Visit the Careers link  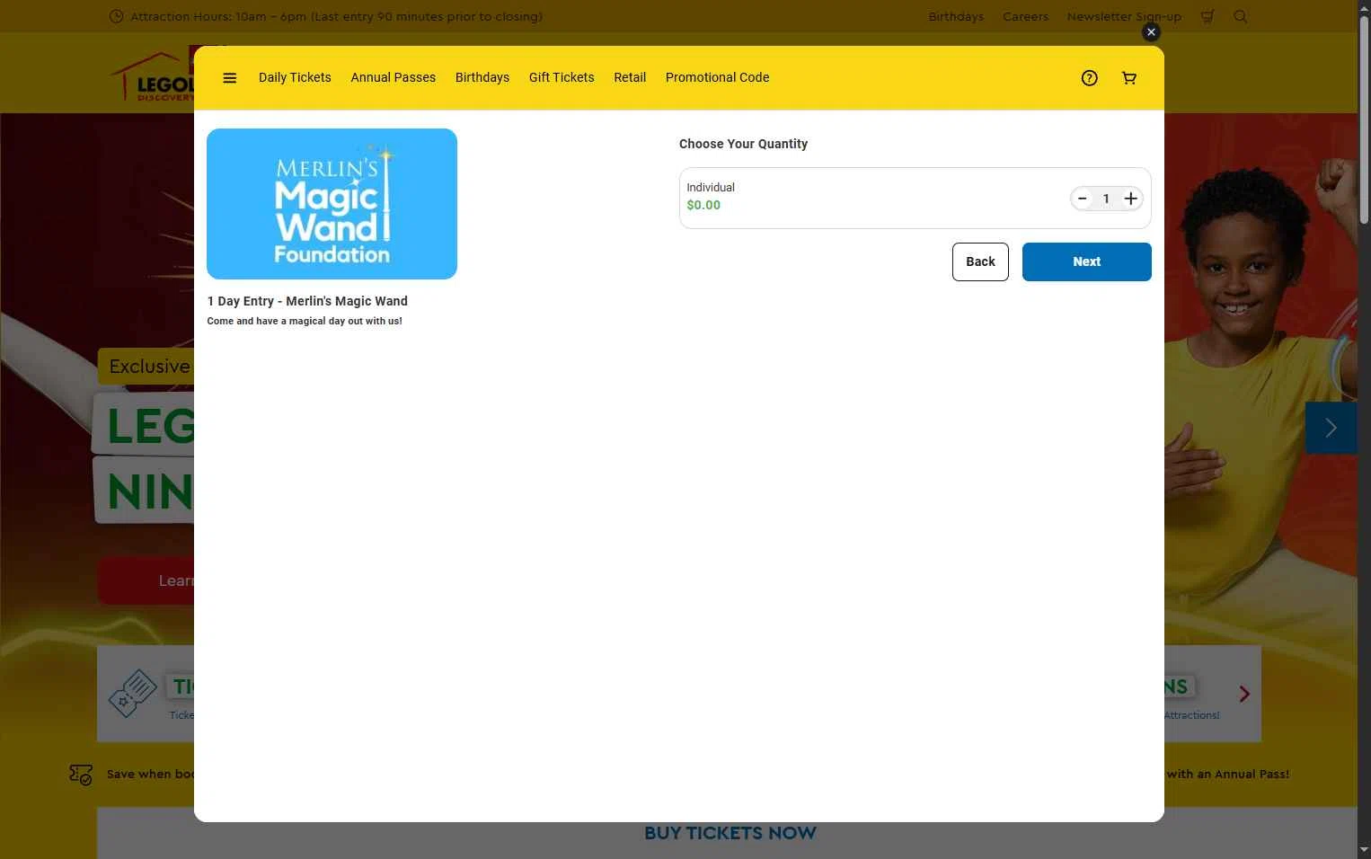click(x=1025, y=16)
